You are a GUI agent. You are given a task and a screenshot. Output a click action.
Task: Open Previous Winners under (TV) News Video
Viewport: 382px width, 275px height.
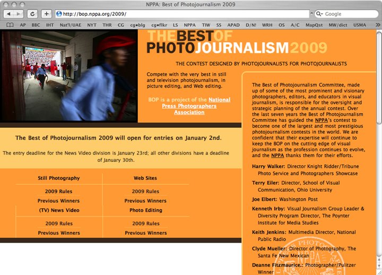59,233
